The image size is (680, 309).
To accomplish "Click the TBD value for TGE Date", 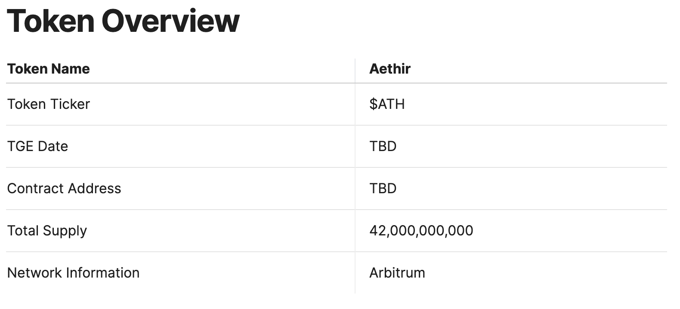I will click(383, 146).
